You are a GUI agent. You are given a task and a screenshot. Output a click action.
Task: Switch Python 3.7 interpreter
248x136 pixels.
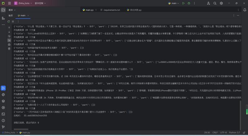pyautogui.click(x=235, y=133)
